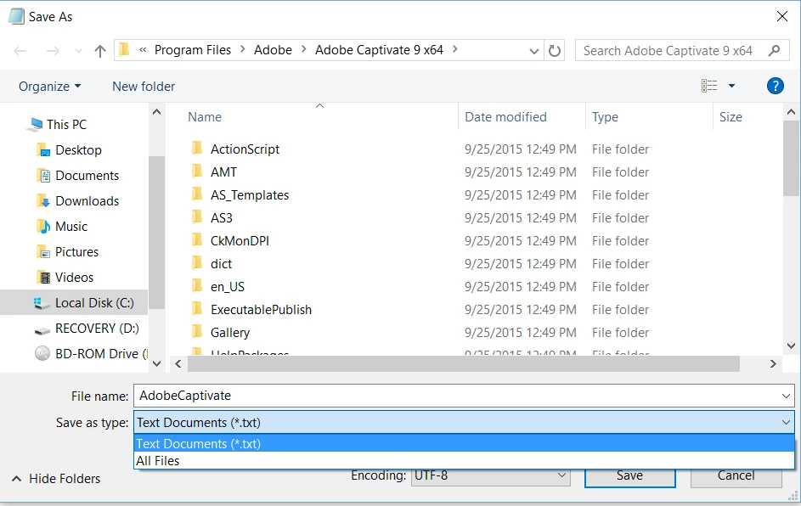The width and height of the screenshot is (801, 506).
Task: Click the en_US folder icon
Action: point(197,286)
